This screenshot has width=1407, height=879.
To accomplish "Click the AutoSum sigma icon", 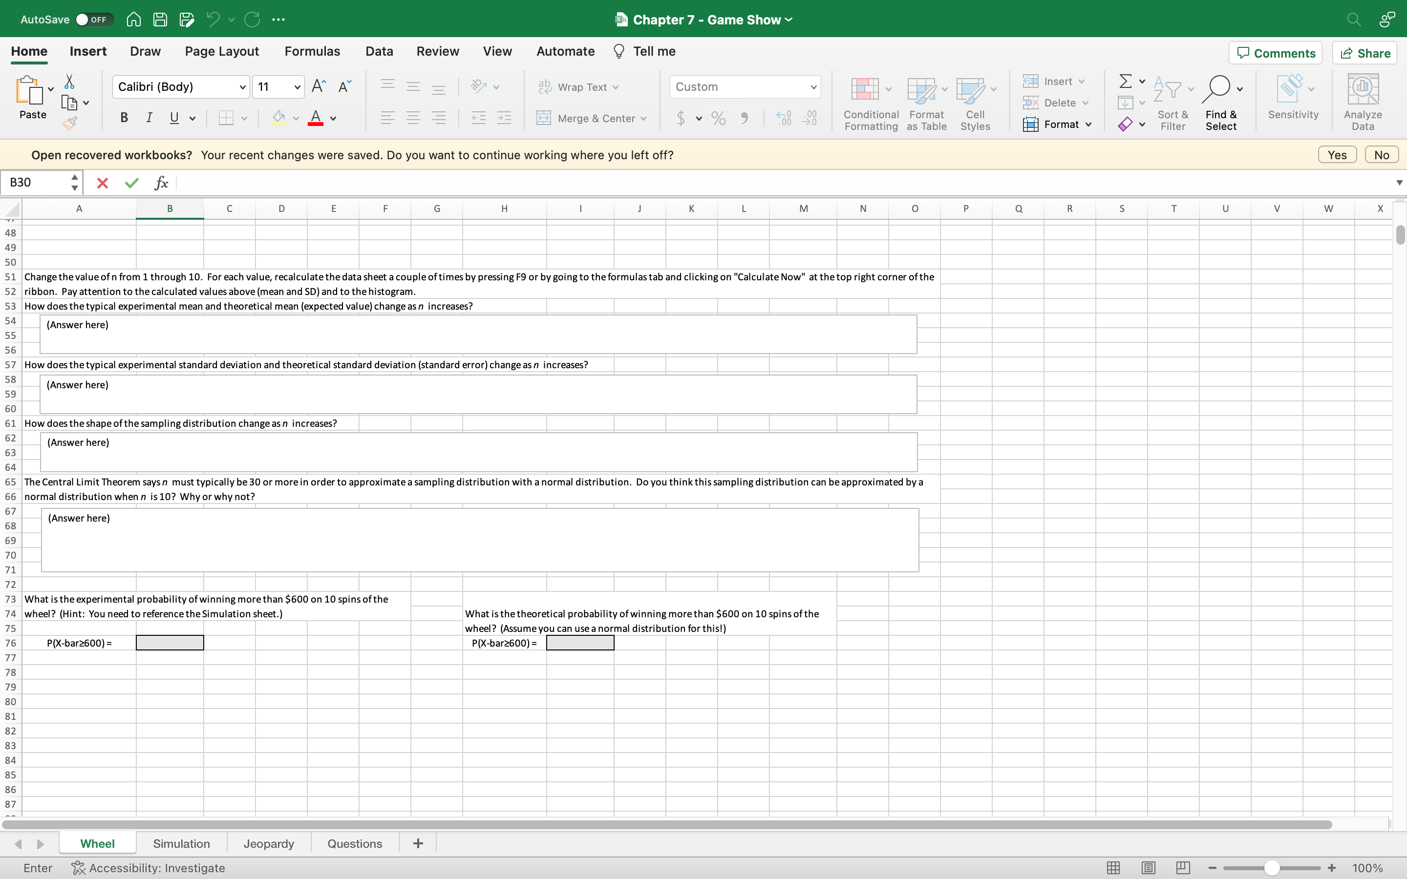I will tap(1125, 81).
